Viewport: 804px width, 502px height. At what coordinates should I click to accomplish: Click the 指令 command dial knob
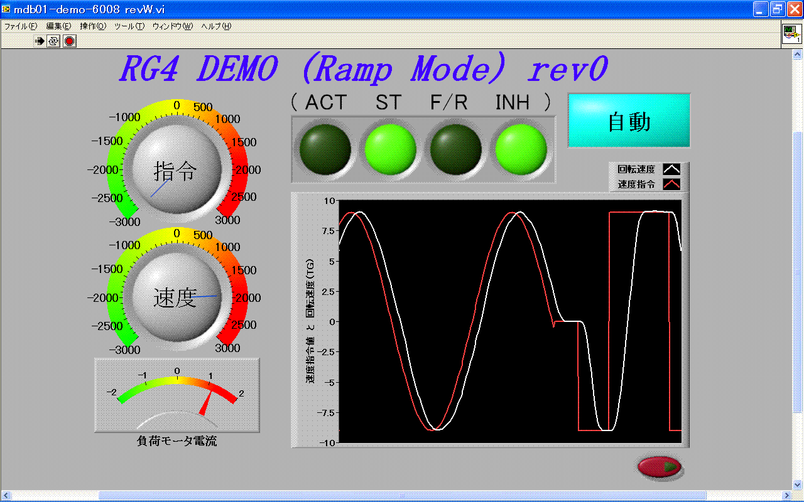coord(175,171)
